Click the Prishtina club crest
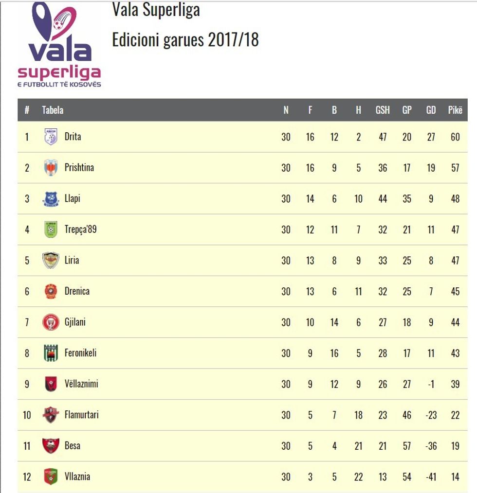 [x=51, y=168]
